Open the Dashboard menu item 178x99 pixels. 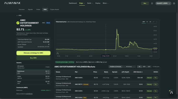[73, 3]
